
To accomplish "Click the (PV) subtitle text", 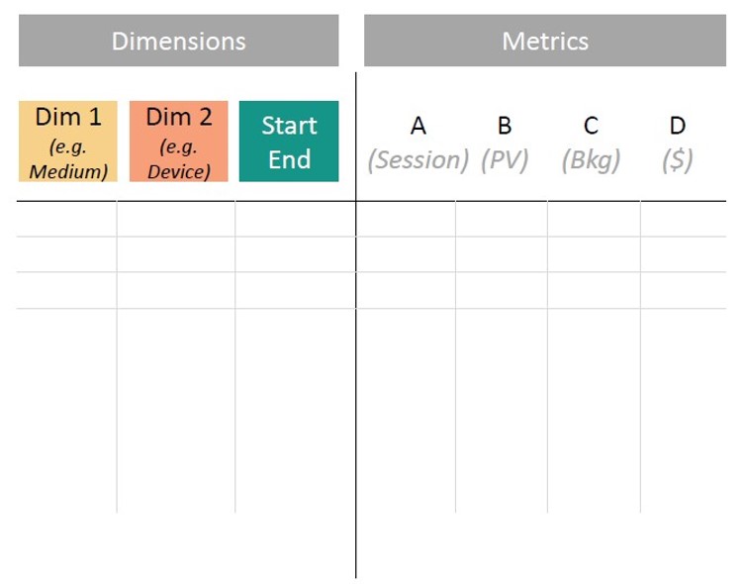I will tap(505, 160).
